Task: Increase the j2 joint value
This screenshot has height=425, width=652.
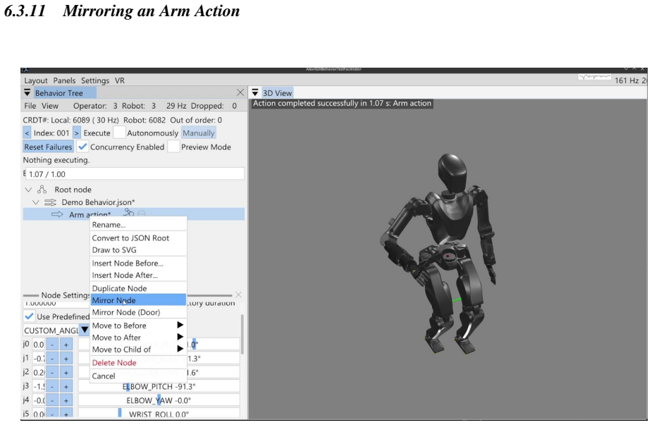Action: coord(66,373)
